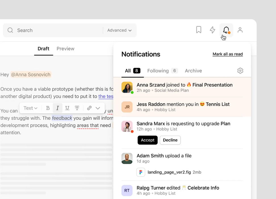
Task: Insert a link with chain icon
Action: (89, 108)
